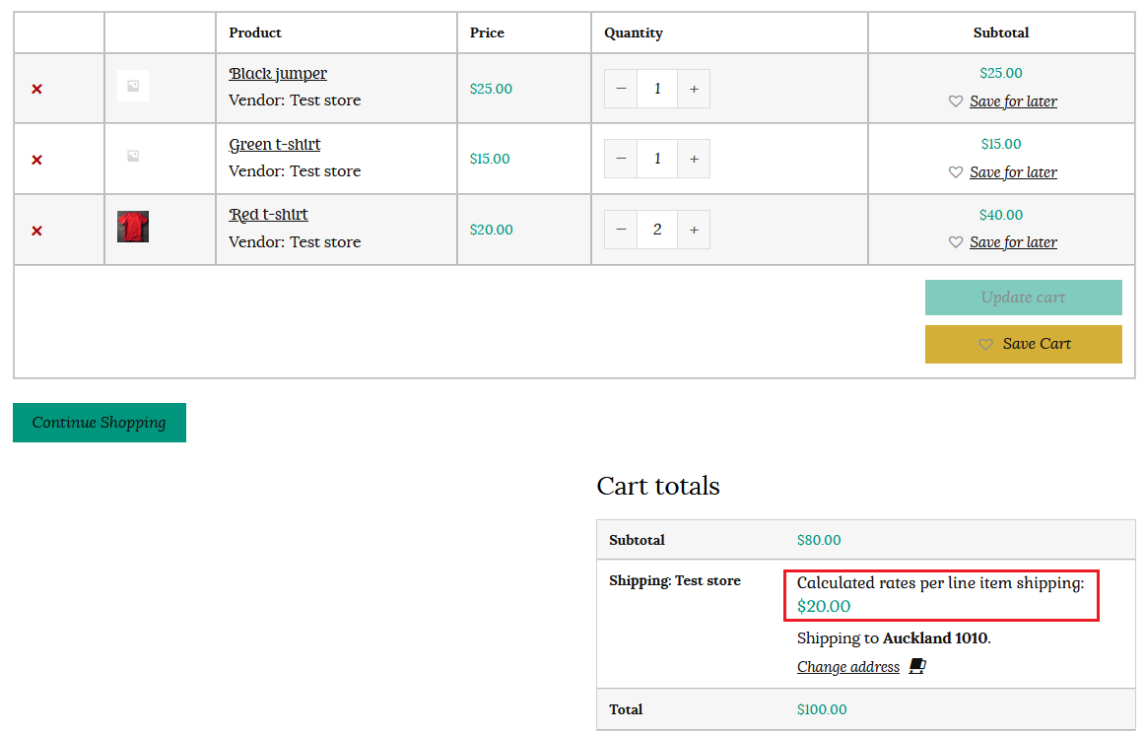The image size is (1145, 735).
Task: Focus the Red t-shirt quantity field
Action: coord(657,230)
